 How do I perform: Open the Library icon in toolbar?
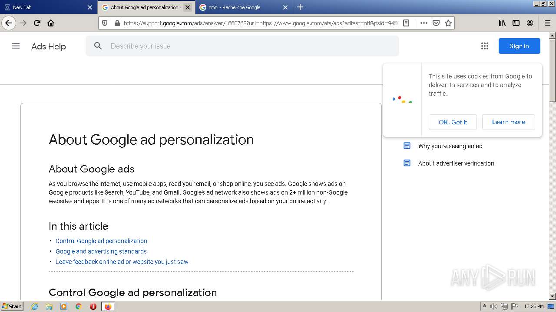tap(502, 23)
